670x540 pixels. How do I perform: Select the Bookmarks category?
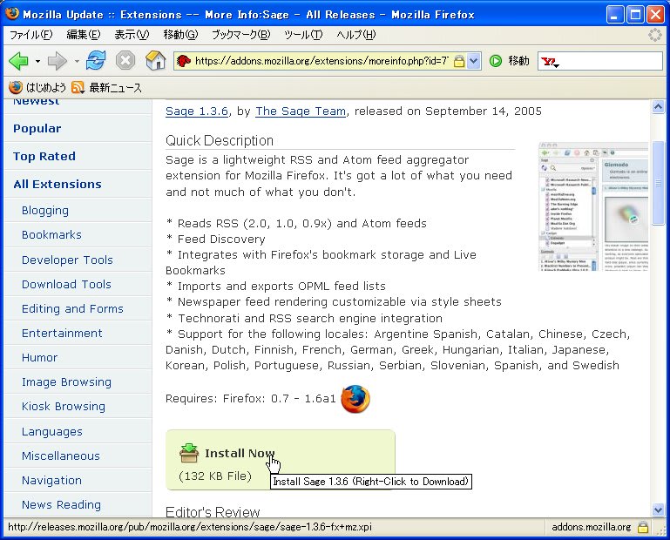click(51, 235)
